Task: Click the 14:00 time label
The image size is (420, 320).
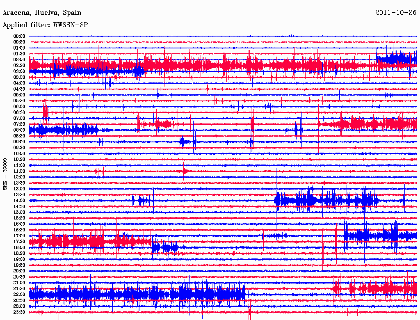Action: 19,201
